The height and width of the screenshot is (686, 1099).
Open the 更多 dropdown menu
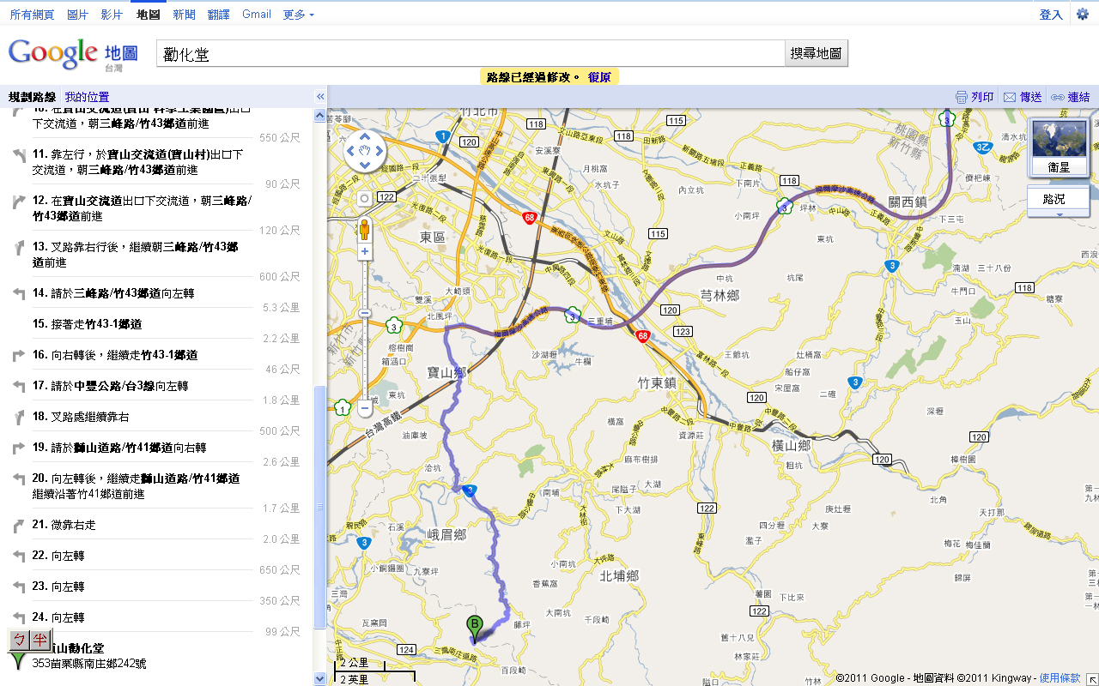(298, 15)
